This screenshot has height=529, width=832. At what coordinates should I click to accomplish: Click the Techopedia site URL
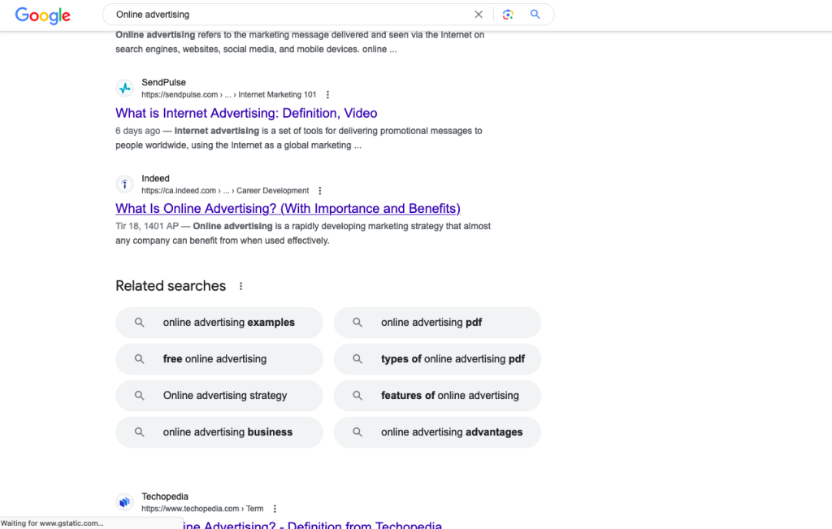coord(202,509)
